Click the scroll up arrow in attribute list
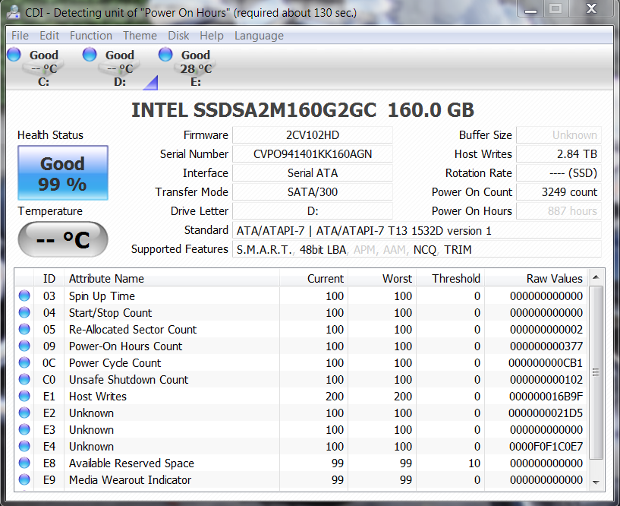The width and height of the screenshot is (620, 506). pos(596,278)
